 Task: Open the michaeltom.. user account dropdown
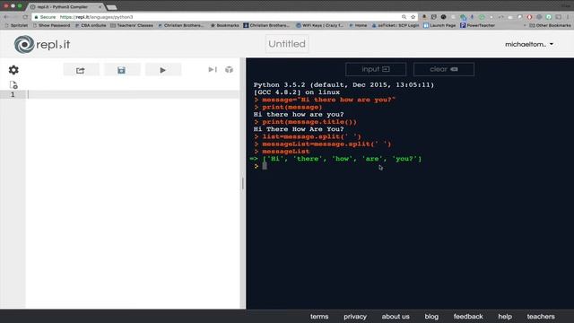pos(529,44)
